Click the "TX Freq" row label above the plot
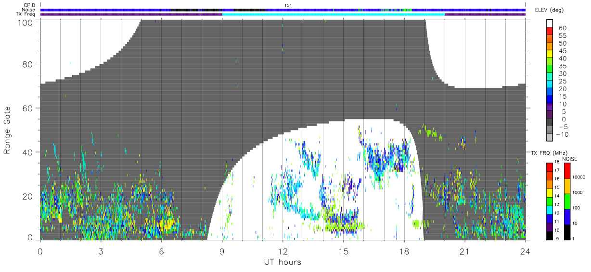 pos(26,14)
